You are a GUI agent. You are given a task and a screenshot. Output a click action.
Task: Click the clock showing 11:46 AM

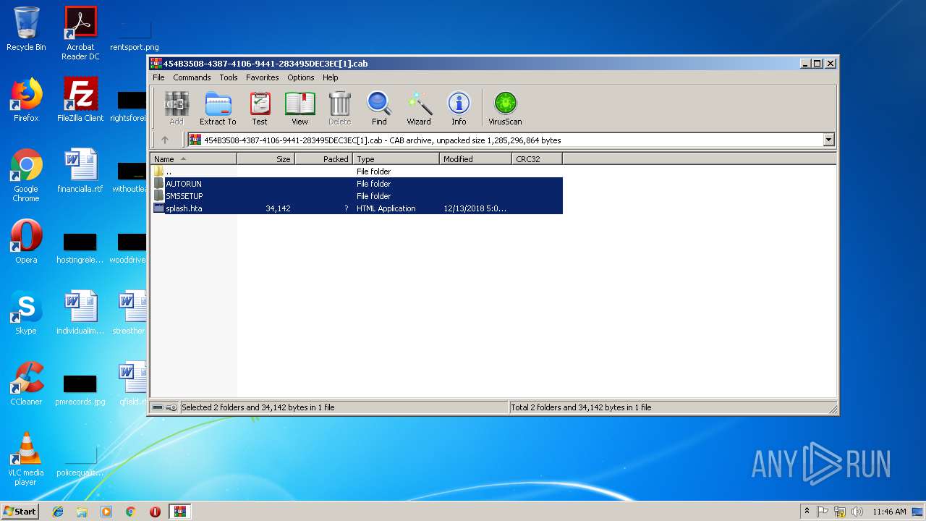coord(889,512)
